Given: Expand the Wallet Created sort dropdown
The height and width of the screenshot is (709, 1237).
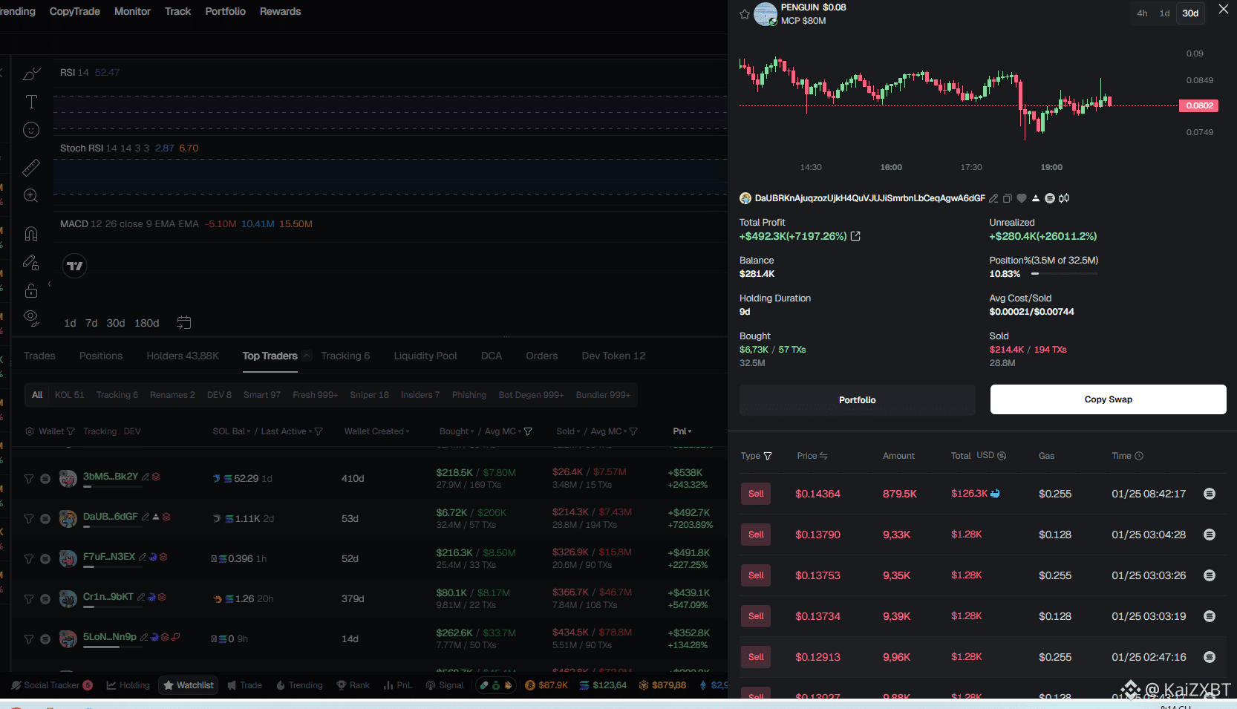Looking at the screenshot, I should coord(377,431).
